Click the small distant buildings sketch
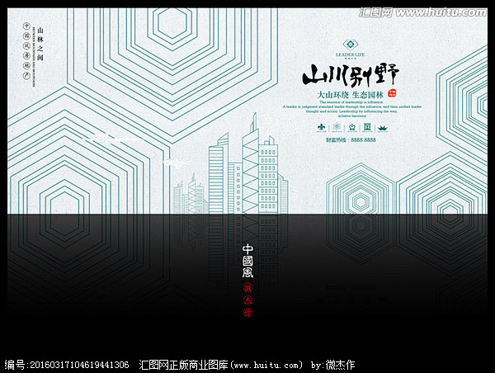Screen dimensions: 495x373 (x=191, y=194)
